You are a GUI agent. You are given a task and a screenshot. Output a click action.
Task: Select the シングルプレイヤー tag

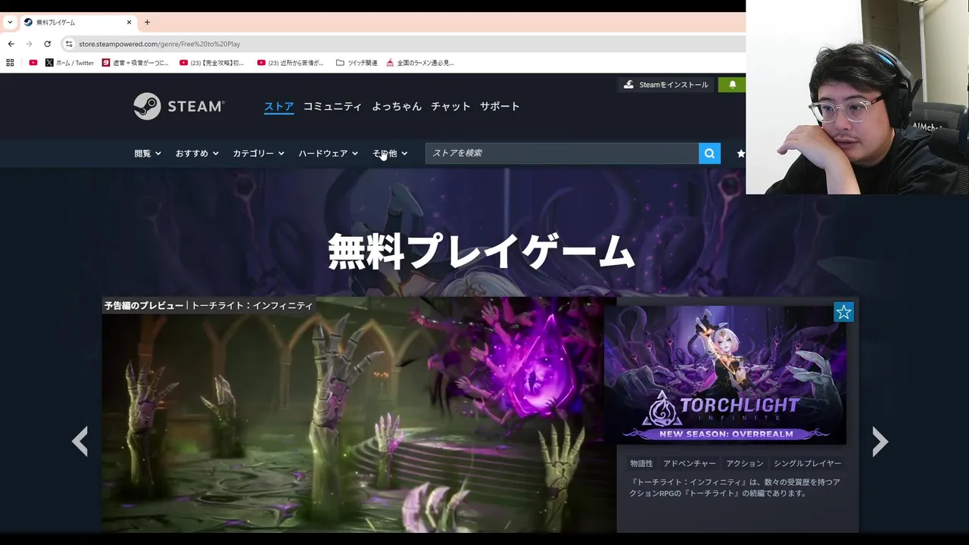[808, 463]
